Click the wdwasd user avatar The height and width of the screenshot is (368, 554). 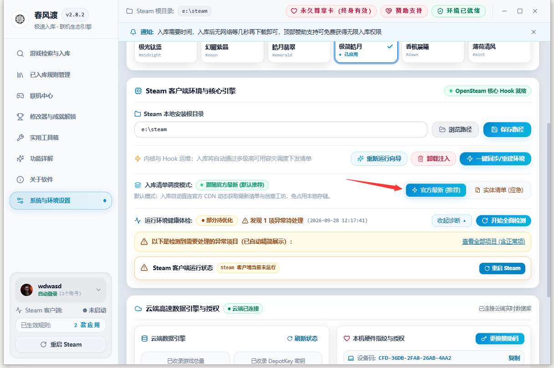click(27, 290)
